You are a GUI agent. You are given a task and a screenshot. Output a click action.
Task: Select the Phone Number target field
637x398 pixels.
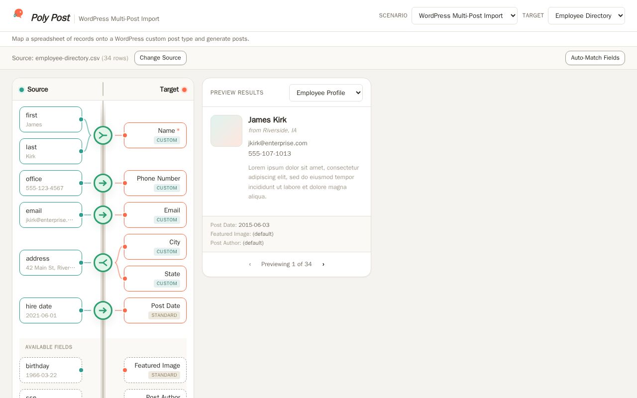(x=155, y=183)
